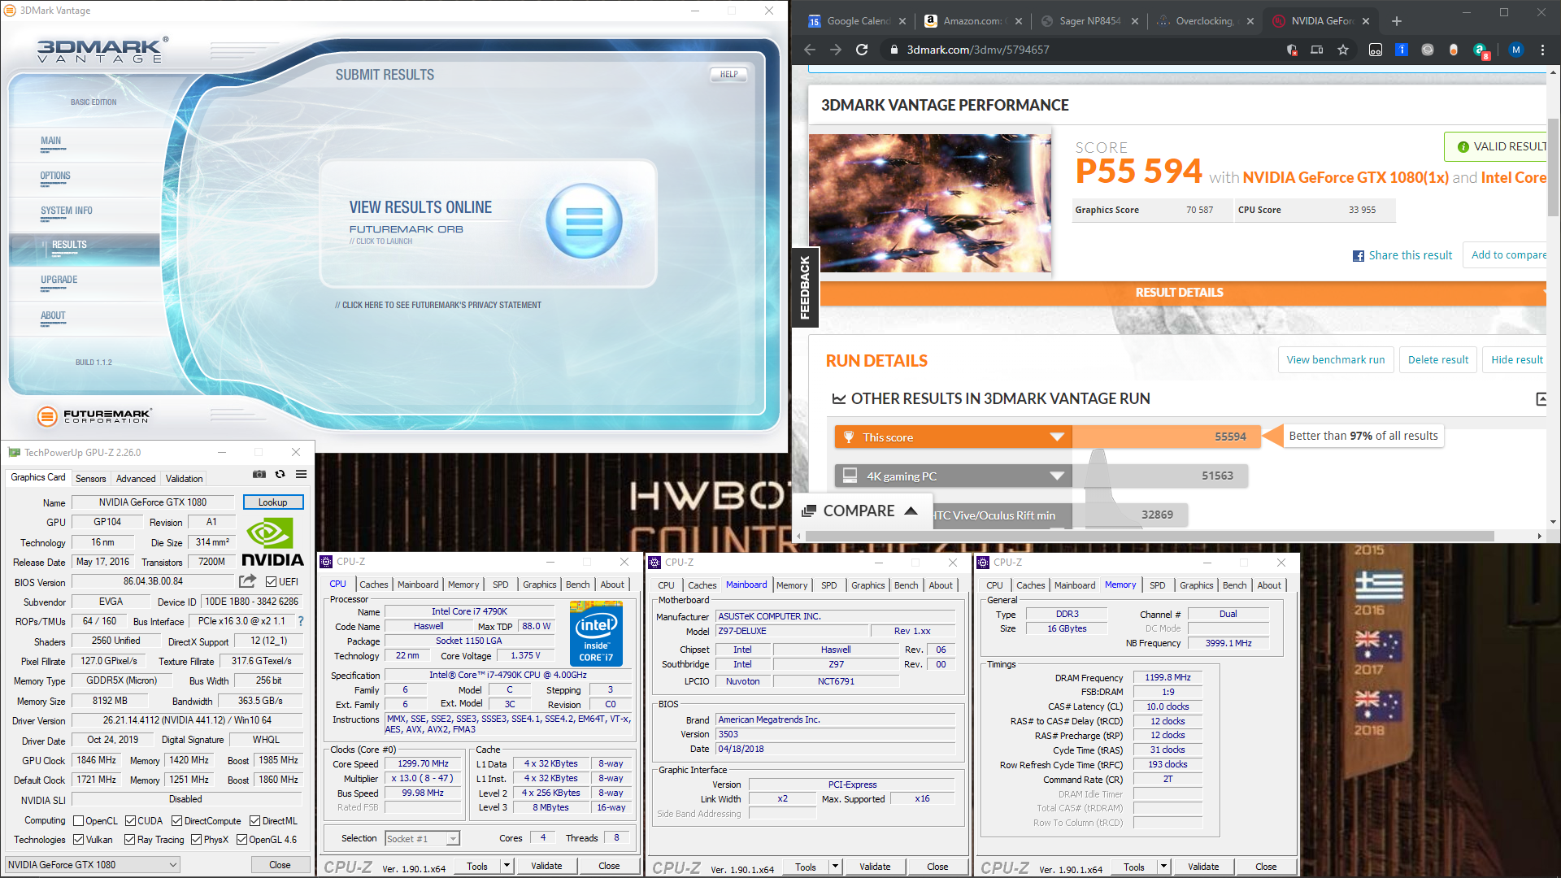Image resolution: width=1561 pixels, height=878 pixels.
Task: Open Tools dropdown arrow in Mainboard window
Action: pos(835,867)
